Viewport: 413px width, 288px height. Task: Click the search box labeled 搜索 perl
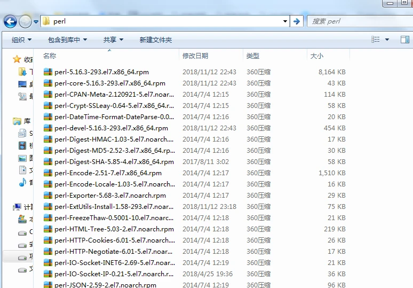coord(360,21)
